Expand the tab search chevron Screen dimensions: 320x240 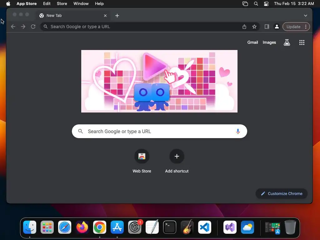306,16
